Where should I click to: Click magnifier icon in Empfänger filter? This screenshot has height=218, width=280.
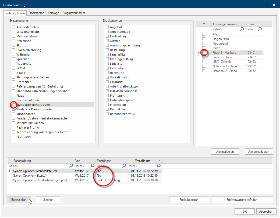(124, 166)
